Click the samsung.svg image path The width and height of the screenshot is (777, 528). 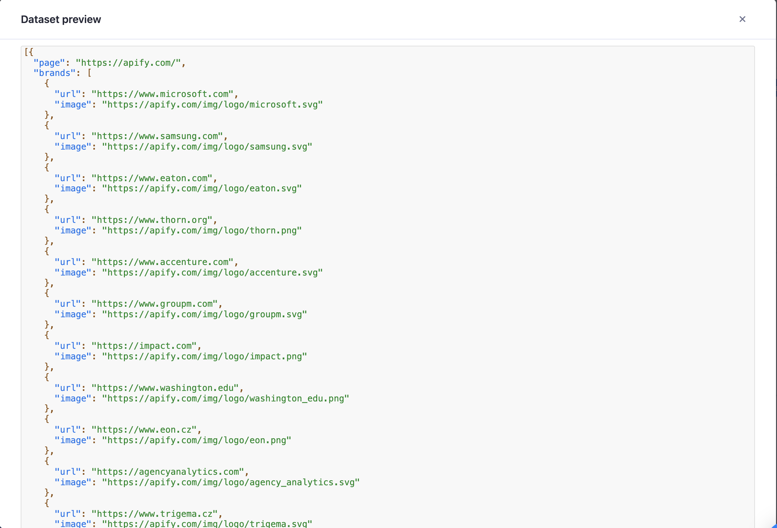click(207, 146)
